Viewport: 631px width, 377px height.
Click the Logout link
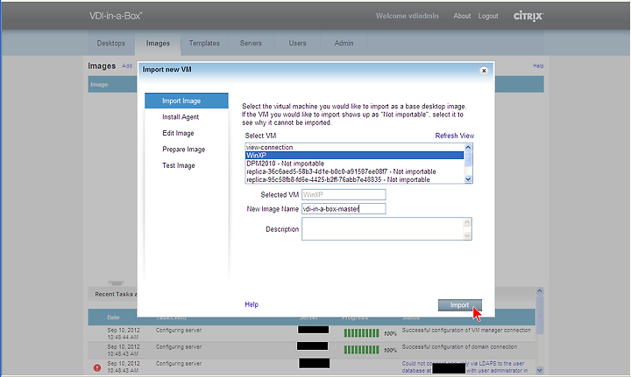[488, 16]
